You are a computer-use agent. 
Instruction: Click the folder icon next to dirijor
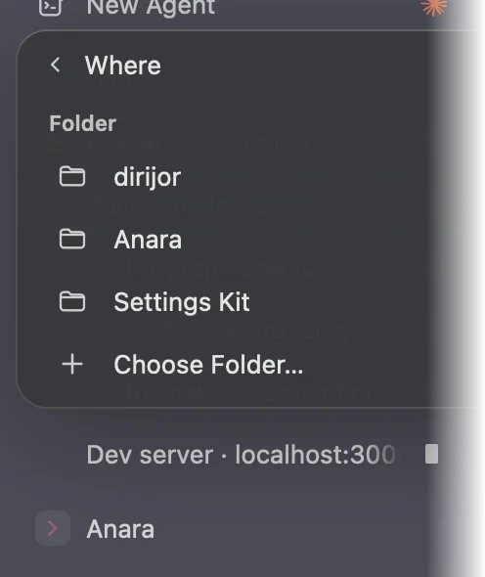tap(72, 177)
